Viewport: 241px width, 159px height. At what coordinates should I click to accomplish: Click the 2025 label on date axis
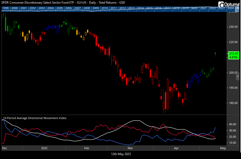pos(44,148)
